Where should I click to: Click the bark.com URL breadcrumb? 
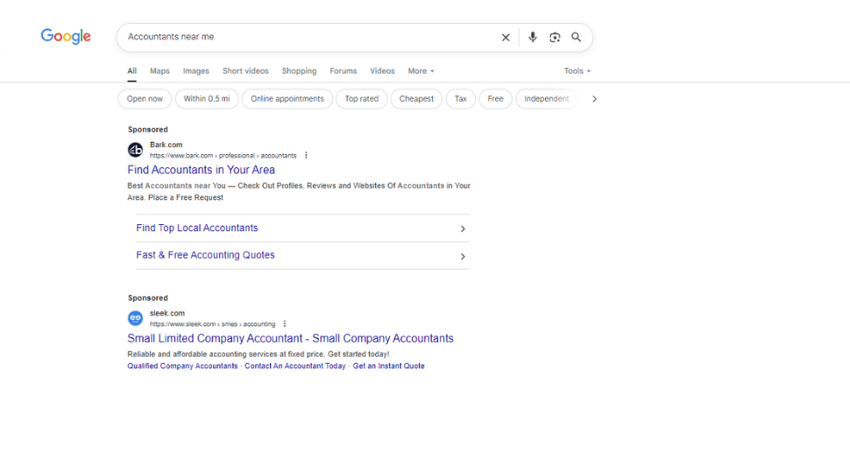coord(223,155)
